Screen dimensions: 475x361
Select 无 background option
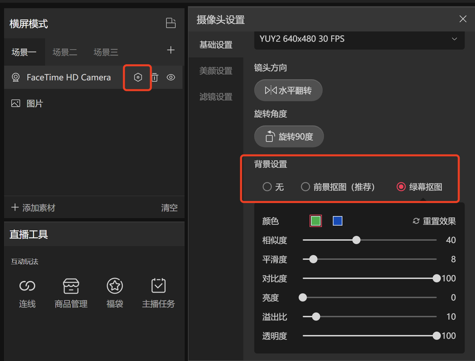tap(267, 187)
